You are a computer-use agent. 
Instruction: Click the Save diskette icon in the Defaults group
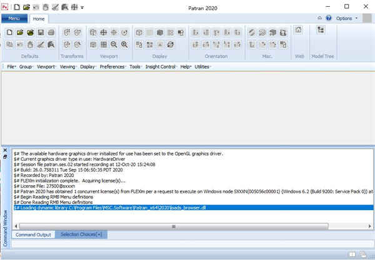click(x=41, y=32)
